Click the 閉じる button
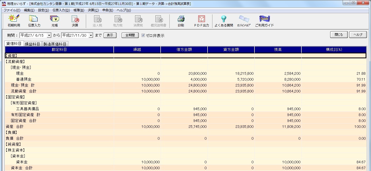371x171 pixels. 339,35
